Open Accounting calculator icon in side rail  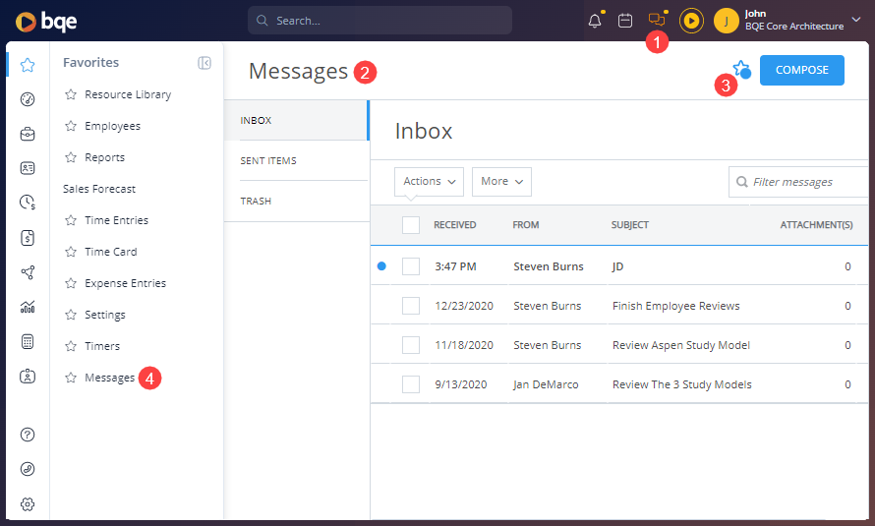(x=28, y=341)
